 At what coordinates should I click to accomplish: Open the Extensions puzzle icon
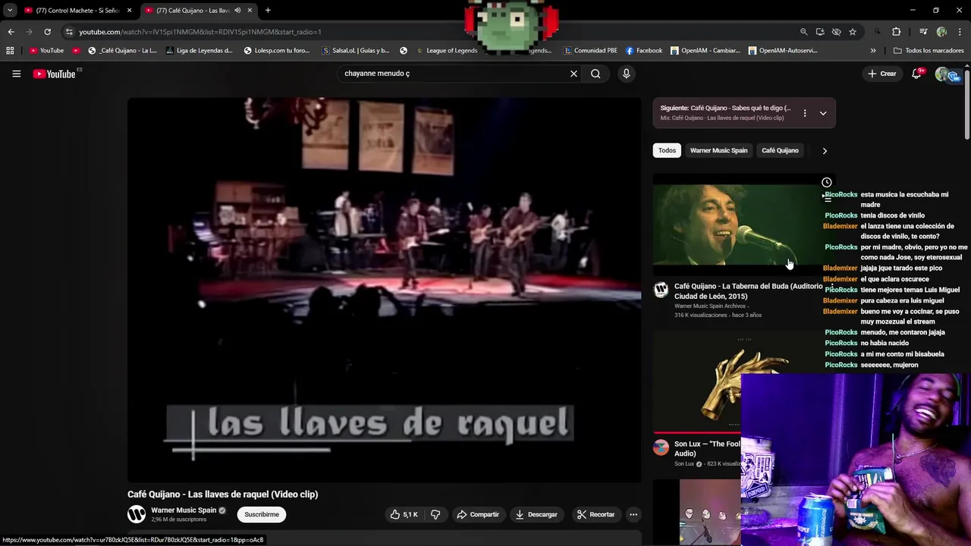tap(896, 32)
